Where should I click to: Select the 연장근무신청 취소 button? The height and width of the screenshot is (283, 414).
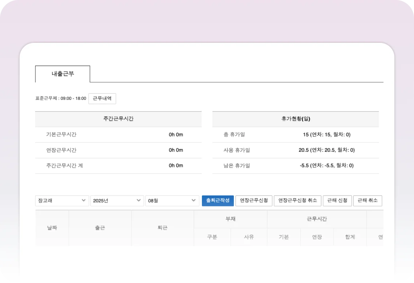click(x=297, y=201)
